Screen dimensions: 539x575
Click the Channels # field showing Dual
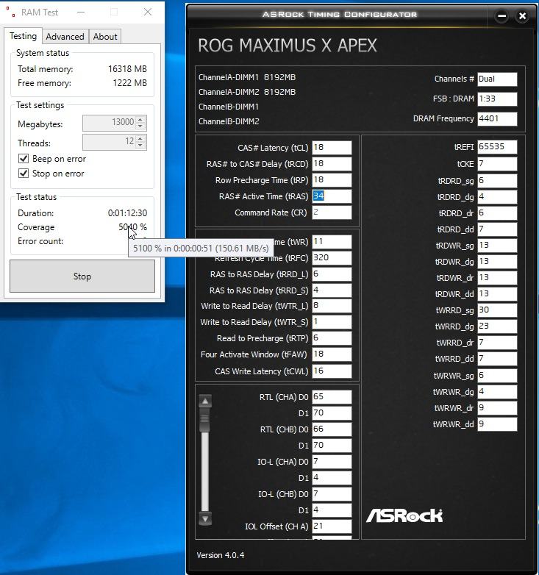(497, 79)
